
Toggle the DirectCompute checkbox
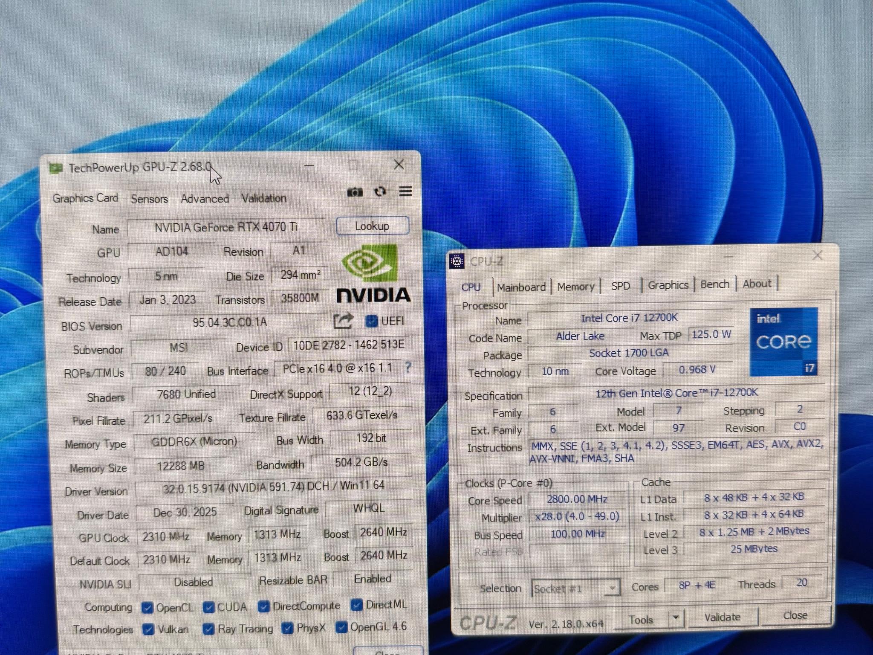(x=263, y=606)
